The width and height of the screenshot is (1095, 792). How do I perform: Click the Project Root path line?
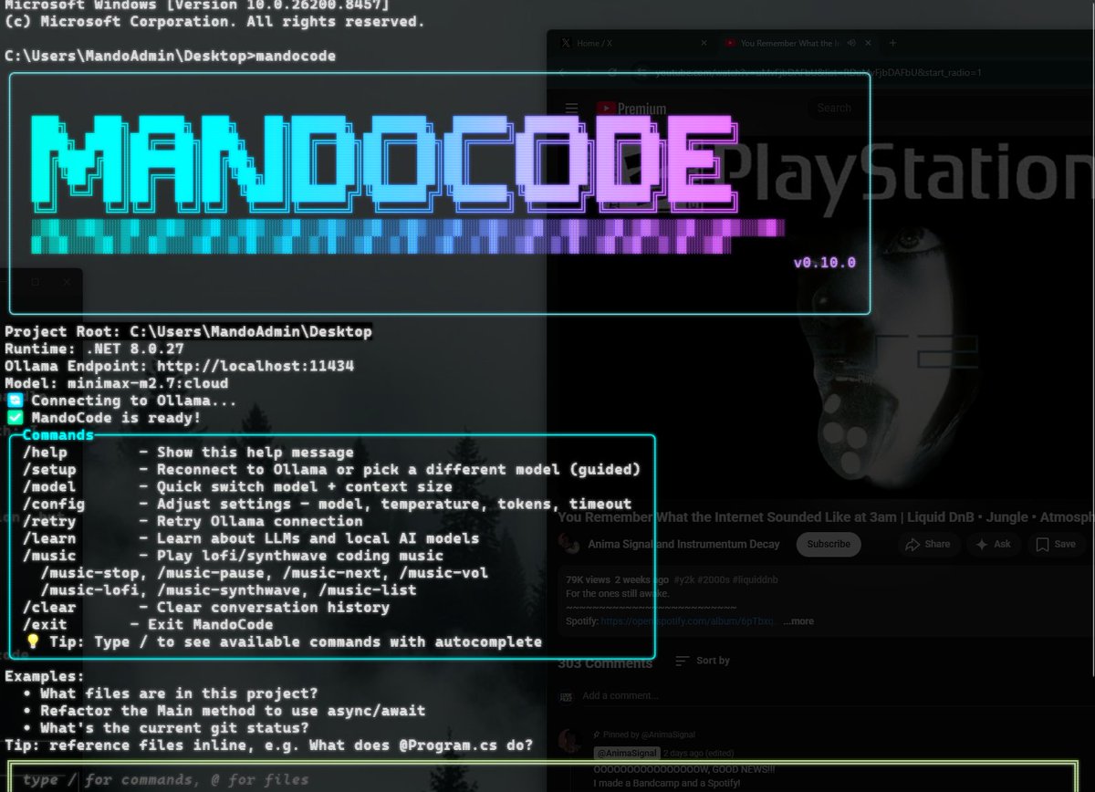(188, 331)
